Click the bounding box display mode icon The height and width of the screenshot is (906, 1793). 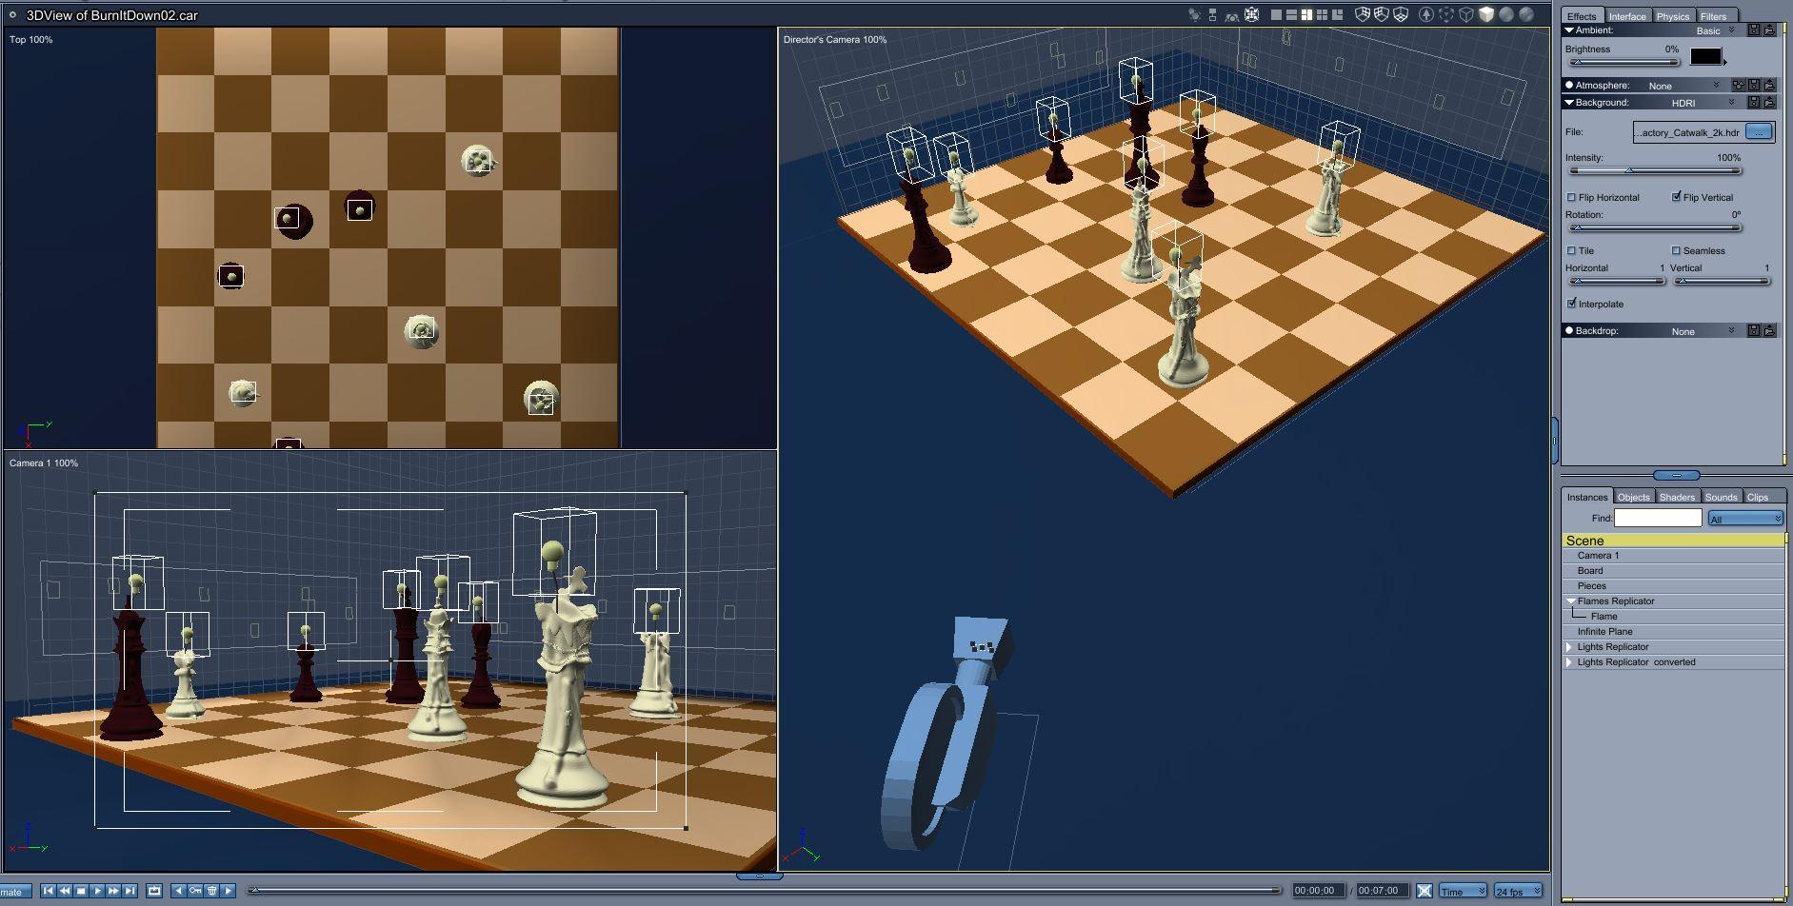point(1446,15)
